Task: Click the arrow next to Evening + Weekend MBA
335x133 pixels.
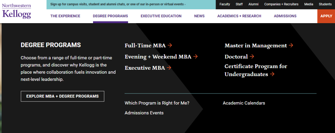Action: tap(195, 56)
